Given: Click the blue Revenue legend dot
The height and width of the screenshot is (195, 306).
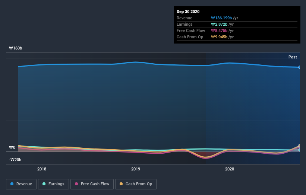Looking at the screenshot, I should coord(12,184).
